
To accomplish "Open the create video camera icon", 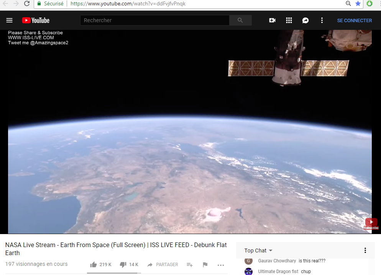I will 273,20.
